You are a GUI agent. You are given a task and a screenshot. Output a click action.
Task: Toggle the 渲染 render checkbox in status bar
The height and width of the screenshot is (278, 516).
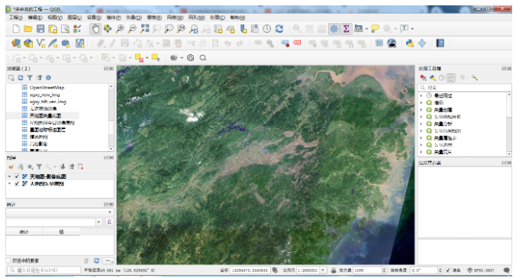point(448,270)
